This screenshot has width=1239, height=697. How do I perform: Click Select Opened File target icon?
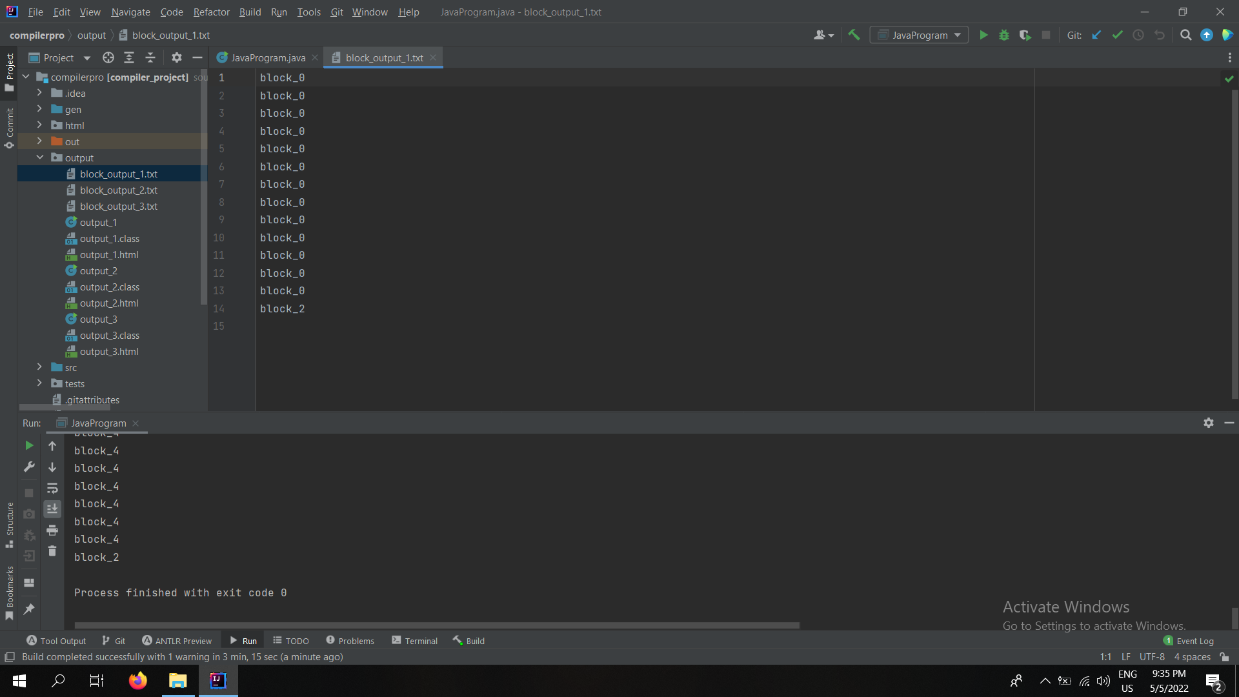coord(108,58)
